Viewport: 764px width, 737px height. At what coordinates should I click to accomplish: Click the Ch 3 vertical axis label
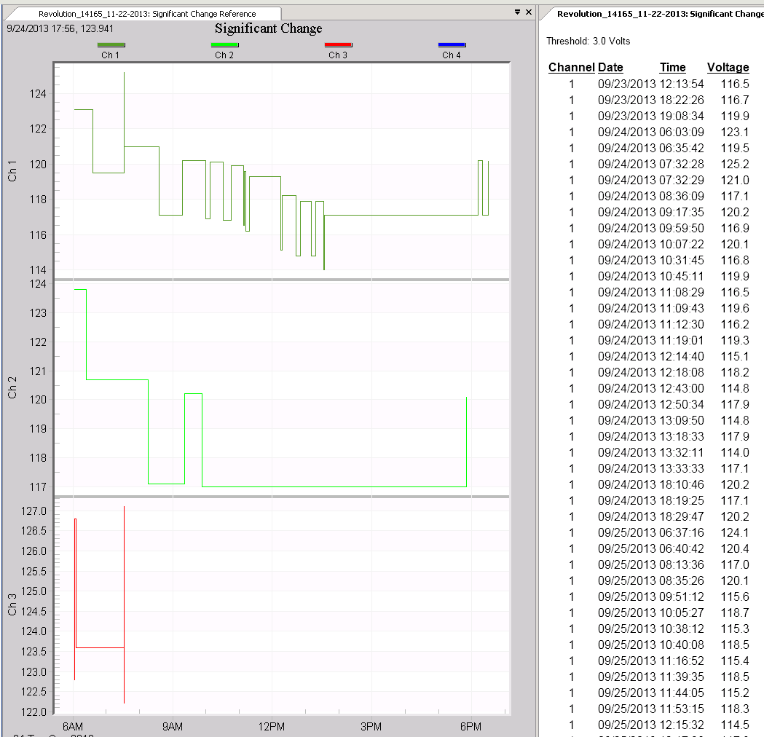point(12,604)
